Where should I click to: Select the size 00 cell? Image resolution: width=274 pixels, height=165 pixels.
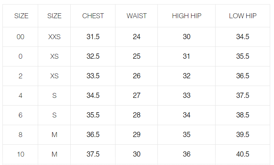pyautogui.click(x=21, y=37)
